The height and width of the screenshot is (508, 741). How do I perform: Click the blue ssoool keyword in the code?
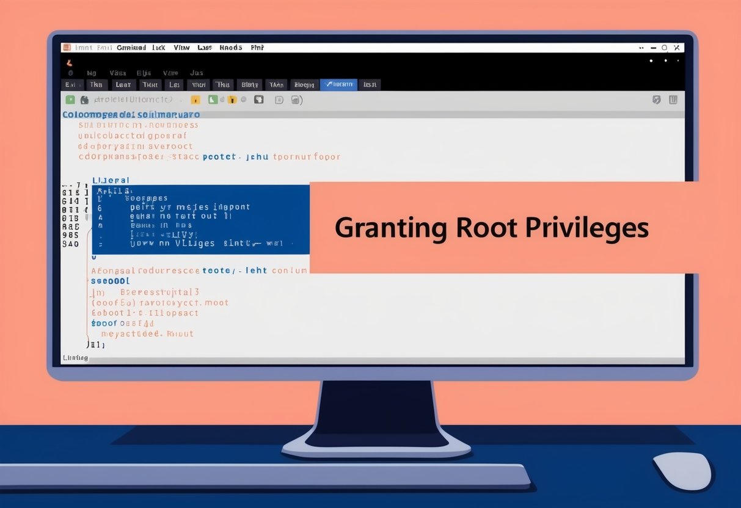pyautogui.click(x=111, y=281)
